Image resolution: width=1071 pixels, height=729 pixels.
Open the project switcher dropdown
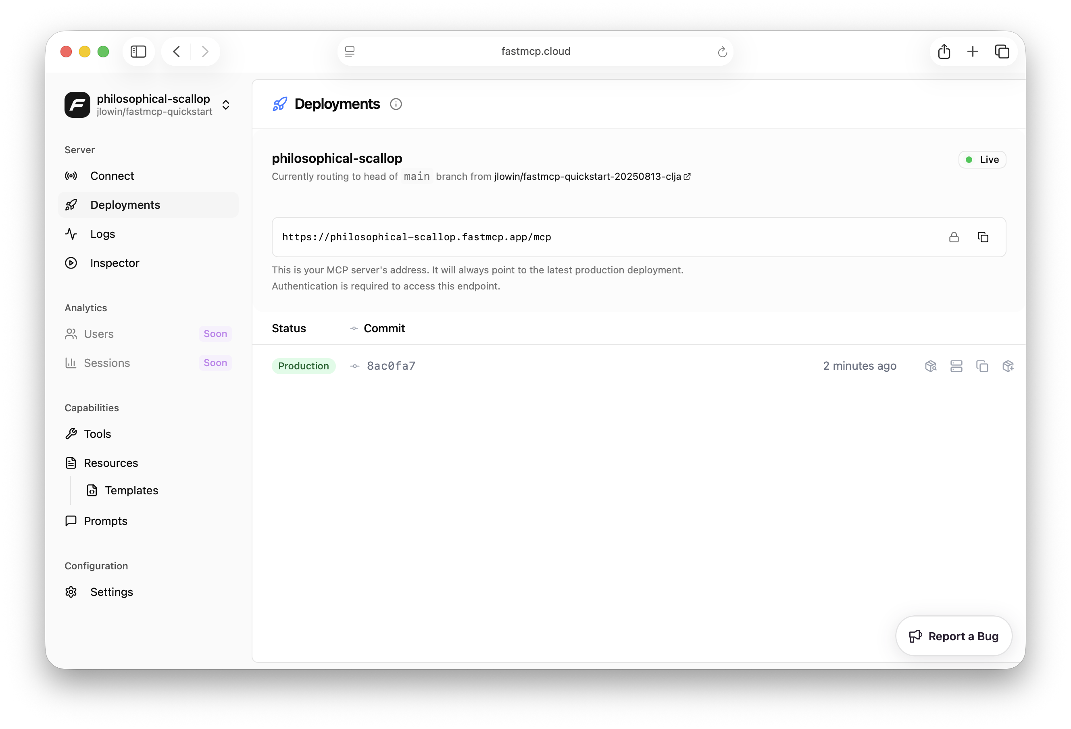(226, 104)
